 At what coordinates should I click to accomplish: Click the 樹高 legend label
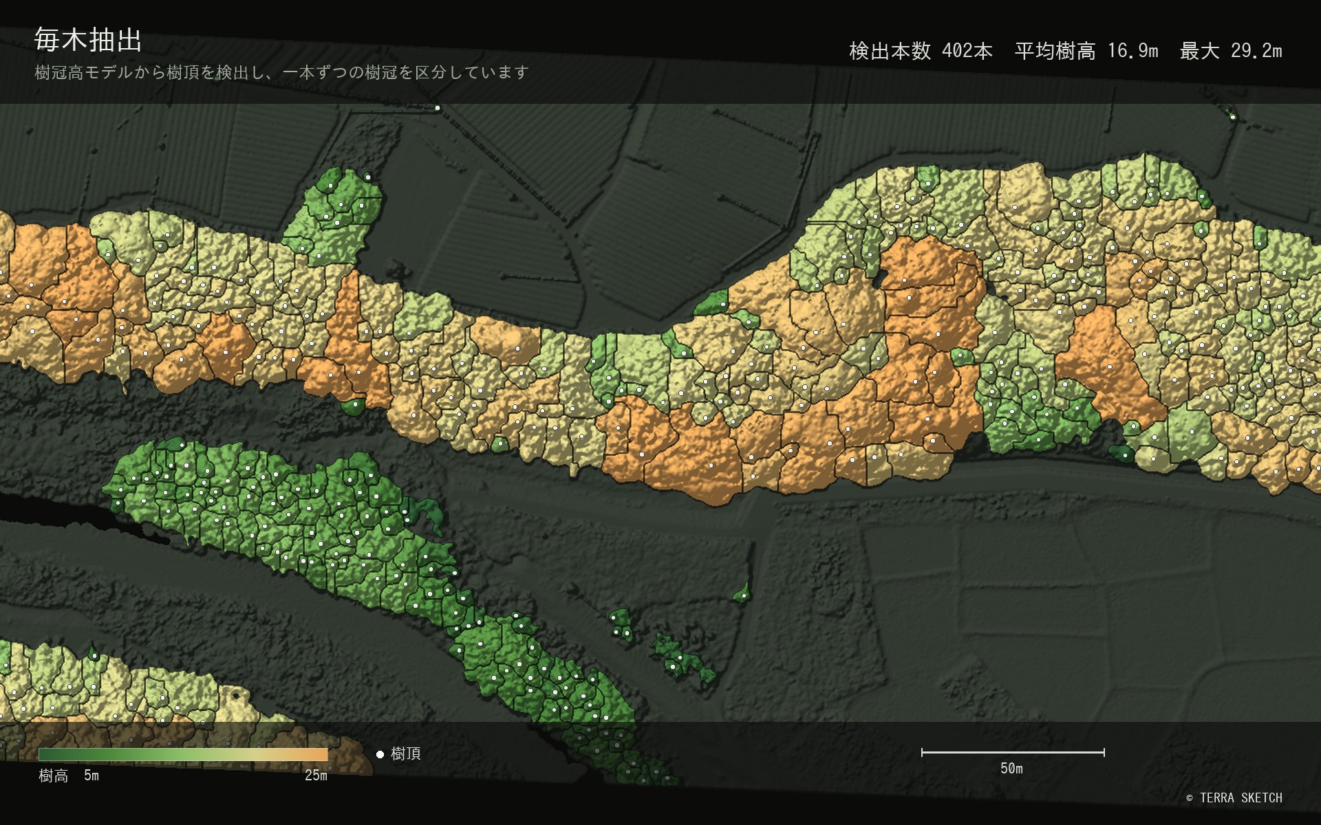coord(54,775)
